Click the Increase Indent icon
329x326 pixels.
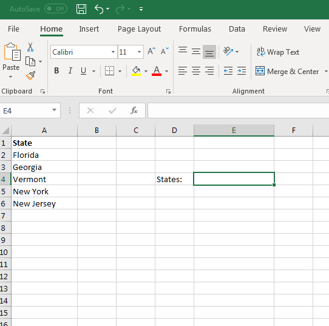[x=242, y=70]
